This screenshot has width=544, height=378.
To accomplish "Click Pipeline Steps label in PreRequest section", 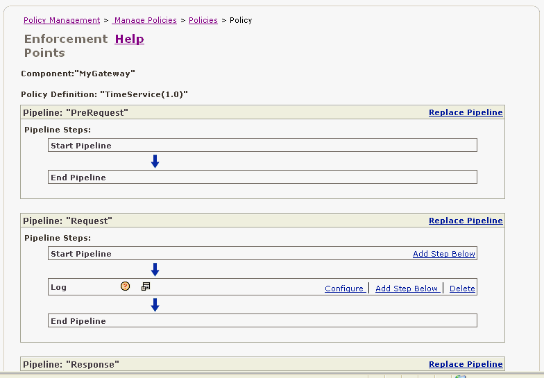I will (x=58, y=130).
